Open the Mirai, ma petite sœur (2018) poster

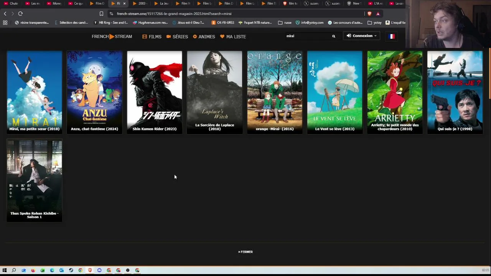[x=35, y=92]
